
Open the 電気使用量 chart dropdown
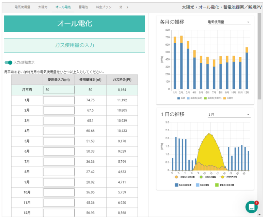229,22
